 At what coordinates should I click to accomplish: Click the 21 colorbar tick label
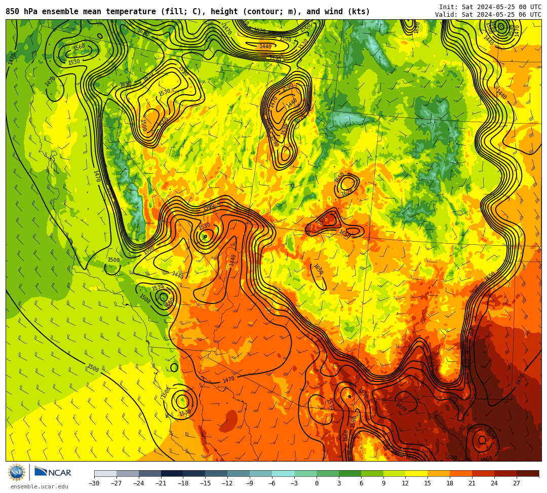click(473, 483)
